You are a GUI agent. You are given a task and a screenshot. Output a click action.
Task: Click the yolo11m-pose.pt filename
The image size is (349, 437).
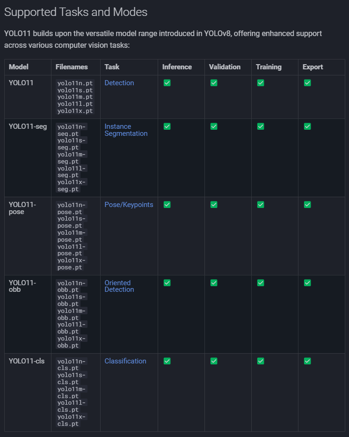pyautogui.click(x=72, y=236)
